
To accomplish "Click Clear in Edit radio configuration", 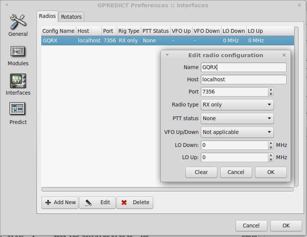I will point(201,172).
